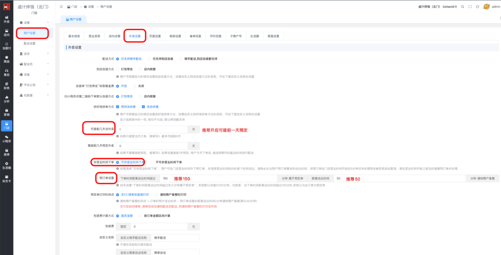Screen dimensions: 501x255
Task: Open the 会员卡 section in left rail
Action: click(x=6, y=178)
